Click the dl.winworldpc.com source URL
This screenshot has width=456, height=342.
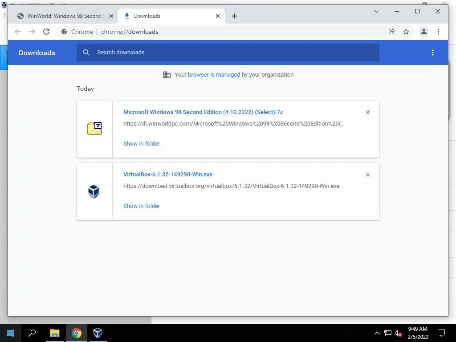click(234, 124)
